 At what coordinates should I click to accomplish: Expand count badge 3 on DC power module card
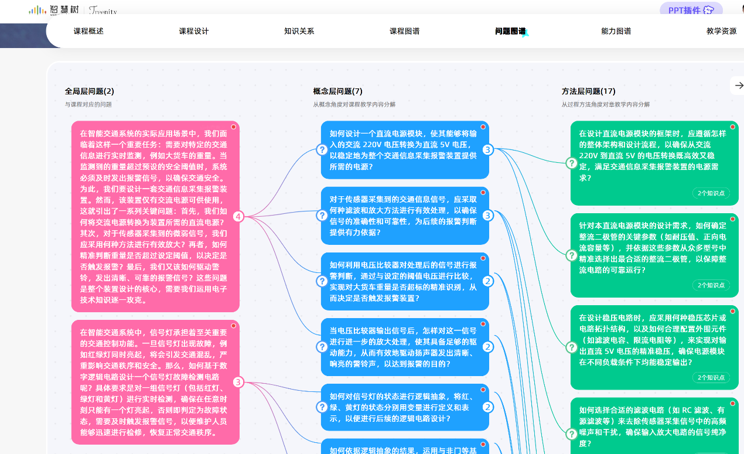pyautogui.click(x=487, y=150)
